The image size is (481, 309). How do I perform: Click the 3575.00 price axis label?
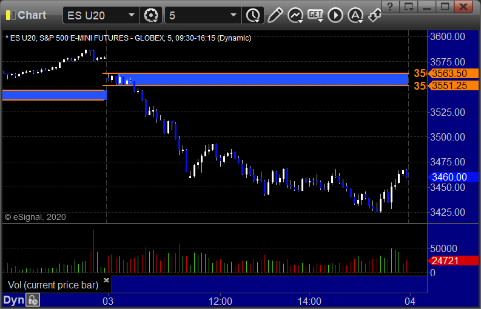tap(448, 62)
